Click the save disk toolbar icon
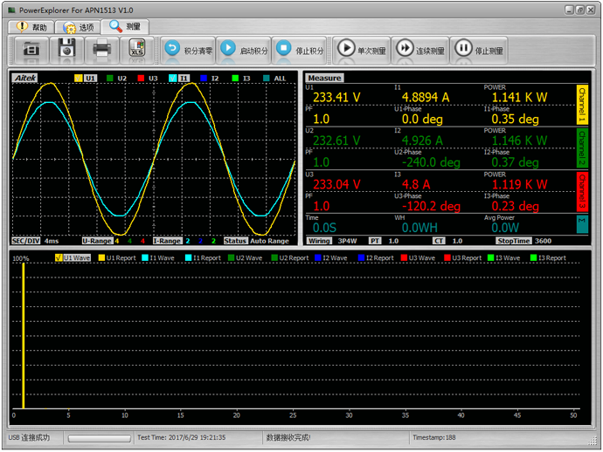Viewport: 603px width, 452px height. [x=66, y=50]
